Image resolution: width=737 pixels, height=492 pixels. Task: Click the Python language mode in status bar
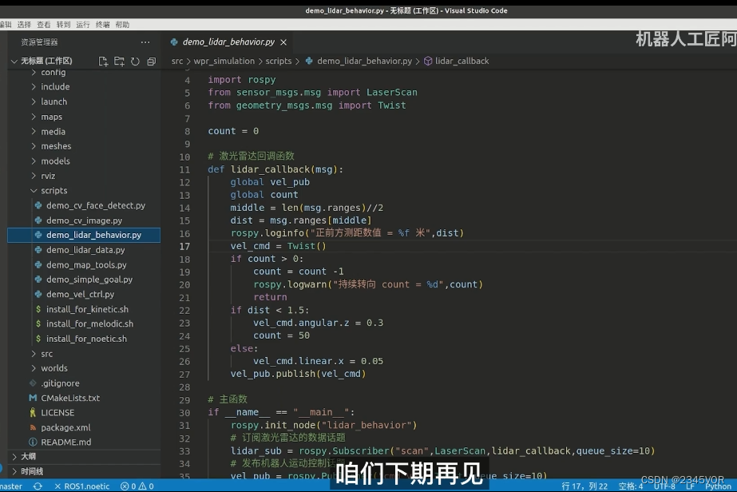718,486
